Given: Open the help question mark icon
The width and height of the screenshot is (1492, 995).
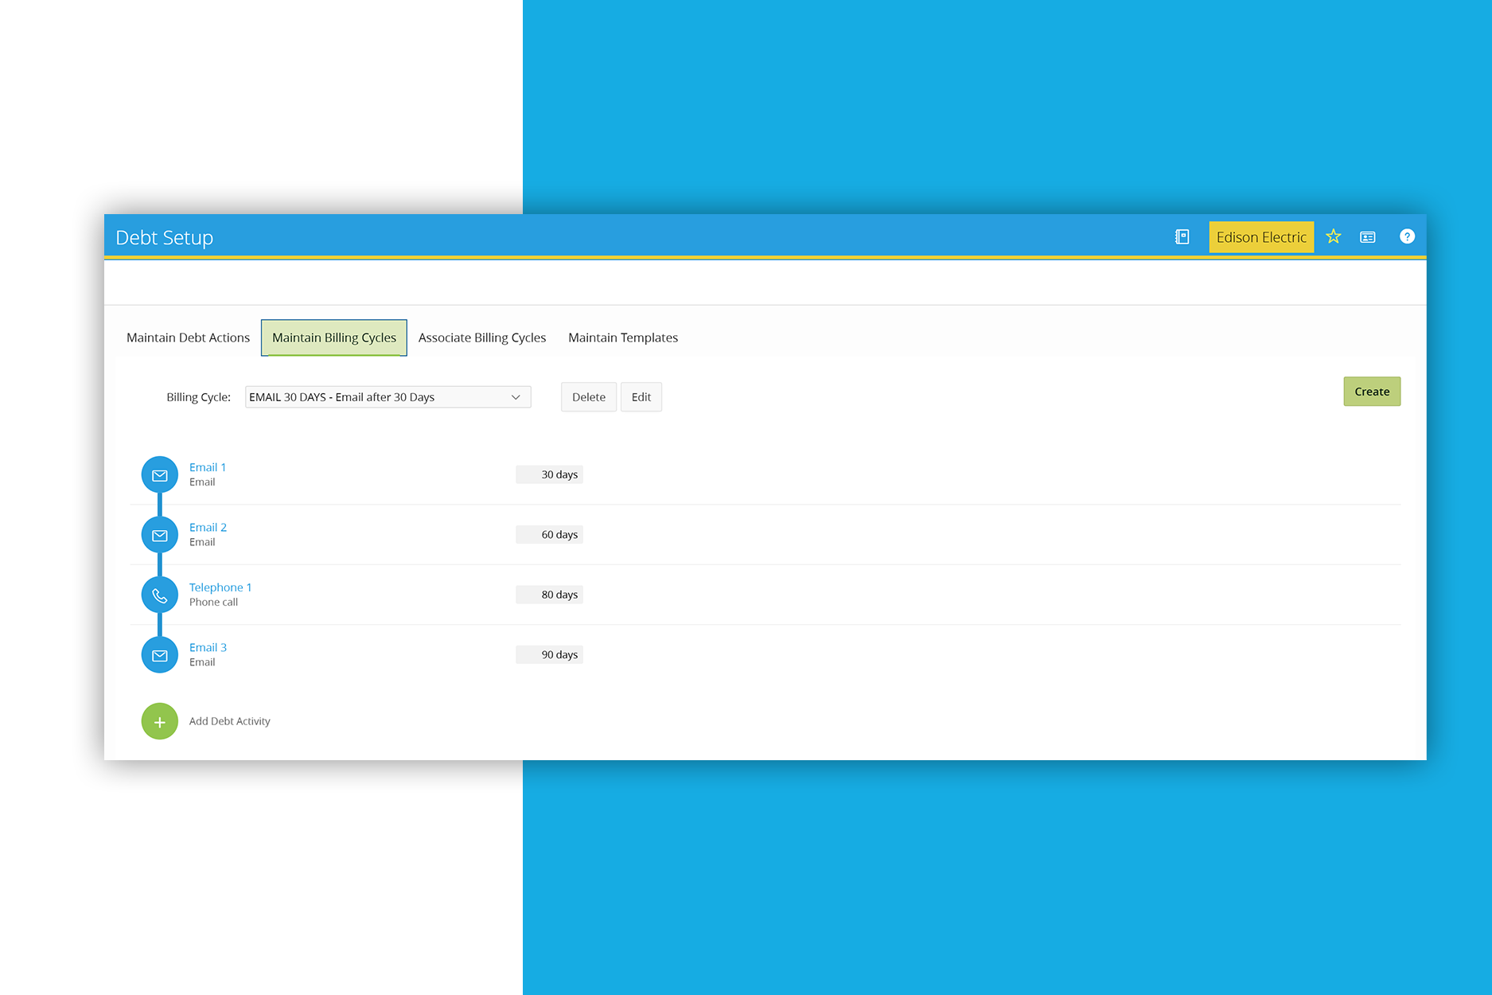Looking at the screenshot, I should (x=1407, y=237).
